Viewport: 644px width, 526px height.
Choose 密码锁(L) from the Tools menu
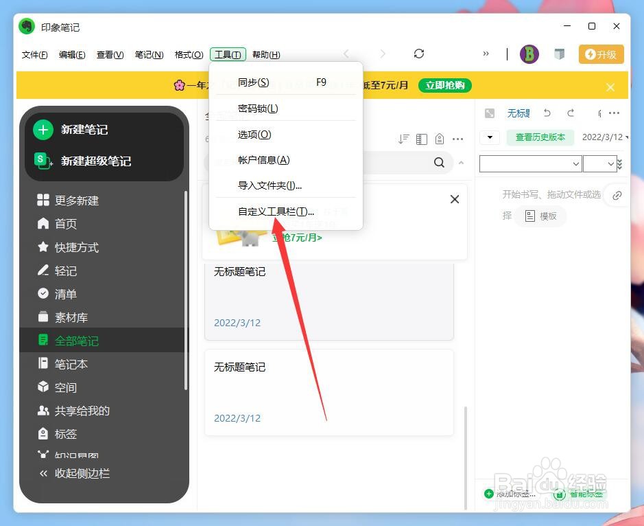[x=286, y=108]
